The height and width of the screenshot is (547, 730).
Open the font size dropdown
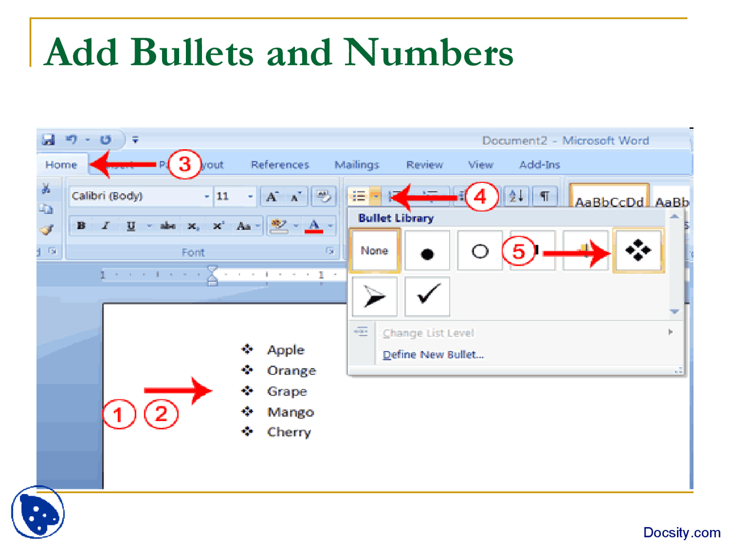coord(249,196)
